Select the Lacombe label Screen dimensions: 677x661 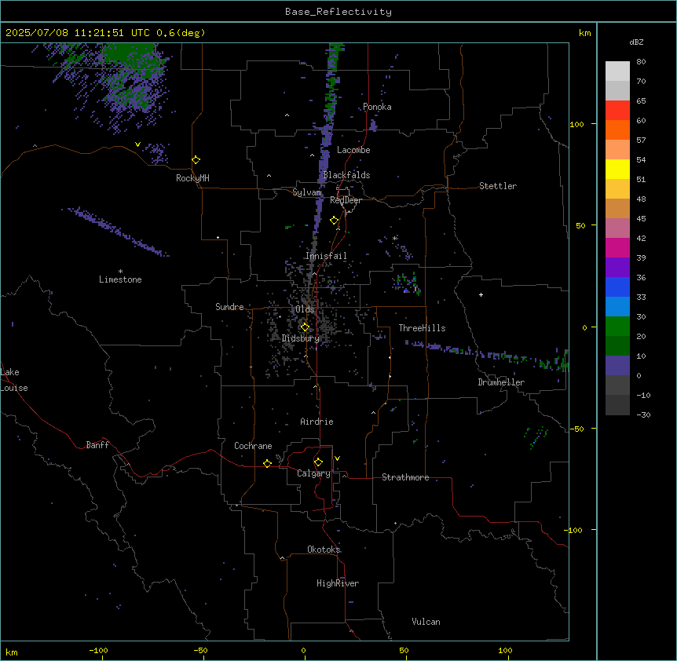pyautogui.click(x=353, y=150)
